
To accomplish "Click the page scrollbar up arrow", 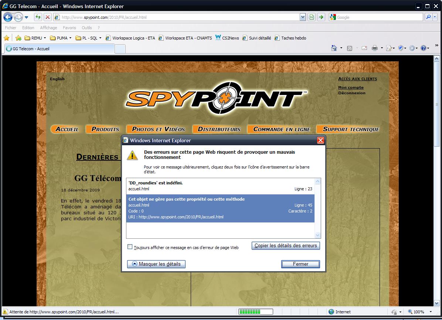I will (x=437, y=59).
